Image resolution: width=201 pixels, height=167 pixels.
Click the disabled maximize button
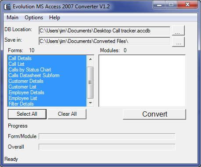[x=171, y=5]
